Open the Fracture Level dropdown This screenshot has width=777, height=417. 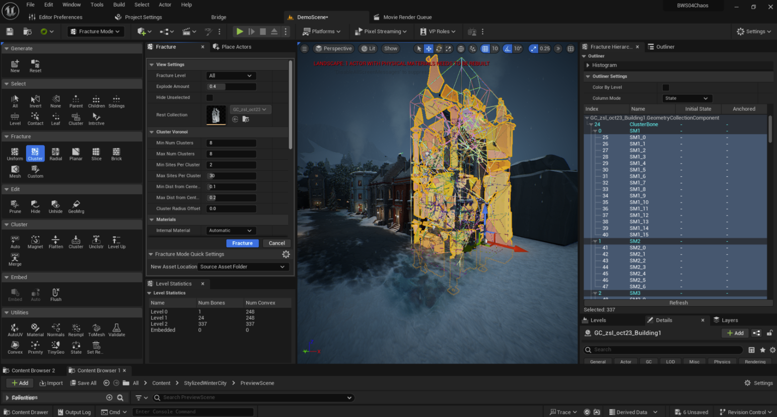pyautogui.click(x=231, y=75)
